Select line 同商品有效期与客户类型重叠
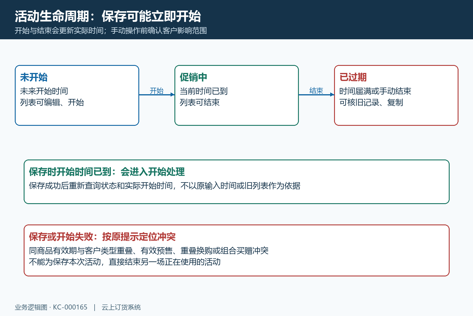The width and height of the screenshot is (473, 316). [x=81, y=251]
